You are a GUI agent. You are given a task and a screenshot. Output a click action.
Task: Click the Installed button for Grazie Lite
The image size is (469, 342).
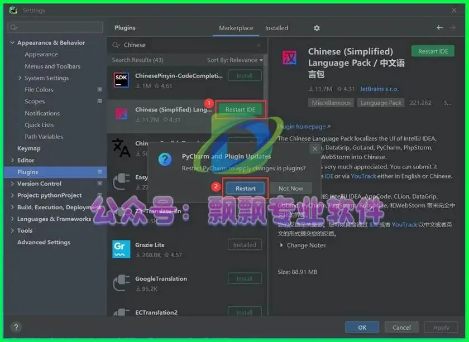245,245
